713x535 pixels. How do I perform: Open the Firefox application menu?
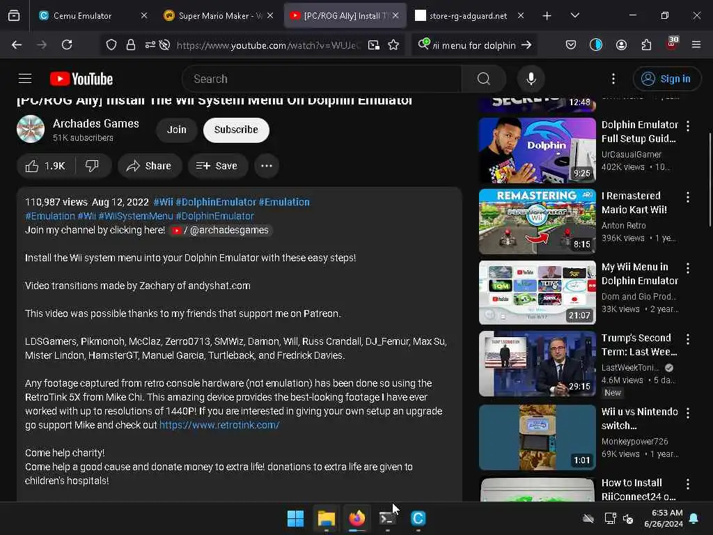pos(696,45)
